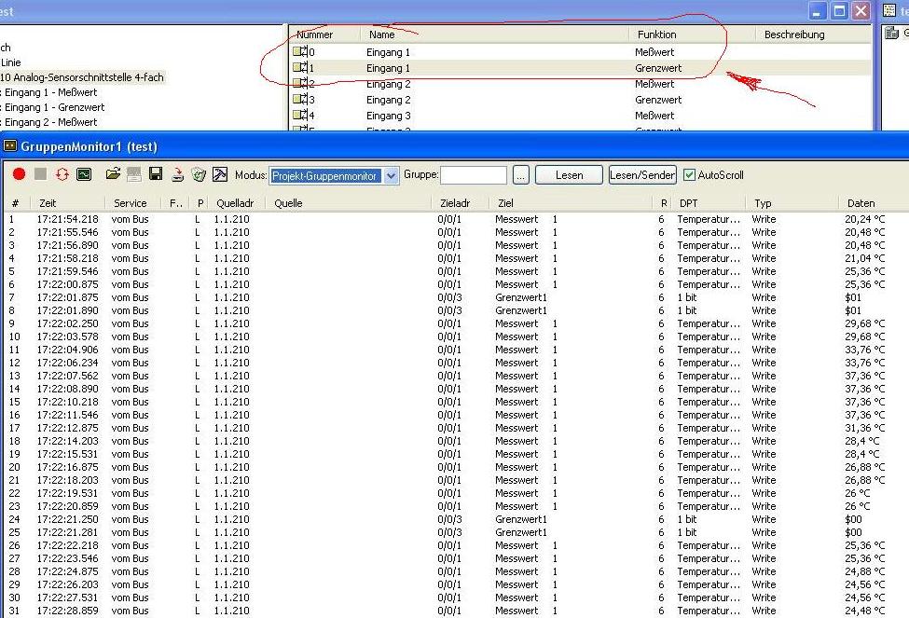The height and width of the screenshot is (618, 909).
Task: Start recording with the red record button
Action: (19, 174)
